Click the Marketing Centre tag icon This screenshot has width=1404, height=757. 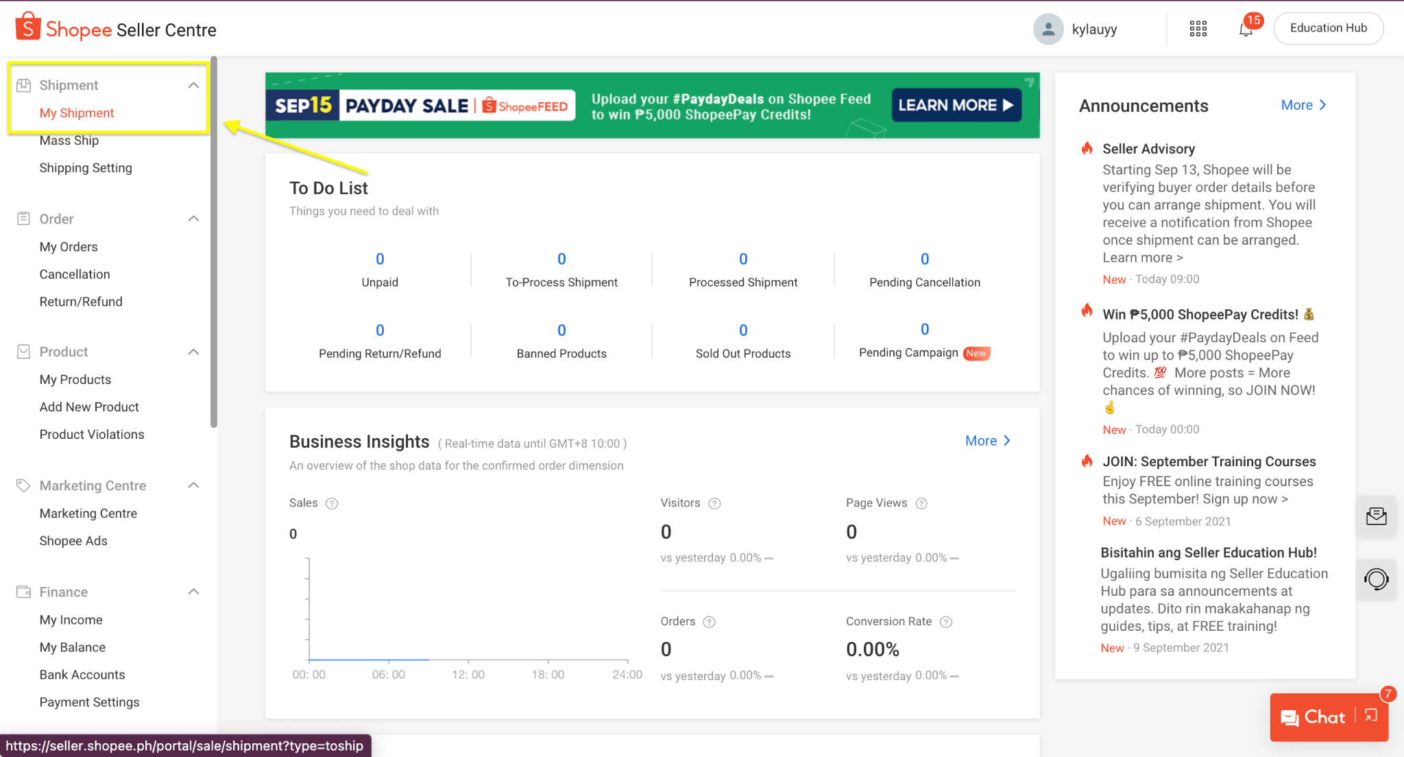pyautogui.click(x=24, y=485)
